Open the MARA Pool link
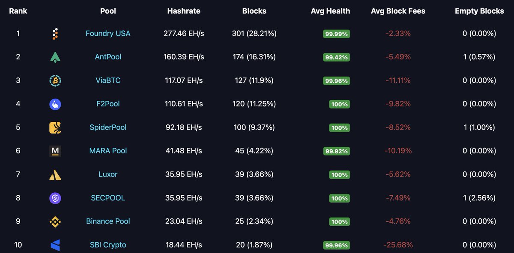The width and height of the screenshot is (514, 253). 108,151
